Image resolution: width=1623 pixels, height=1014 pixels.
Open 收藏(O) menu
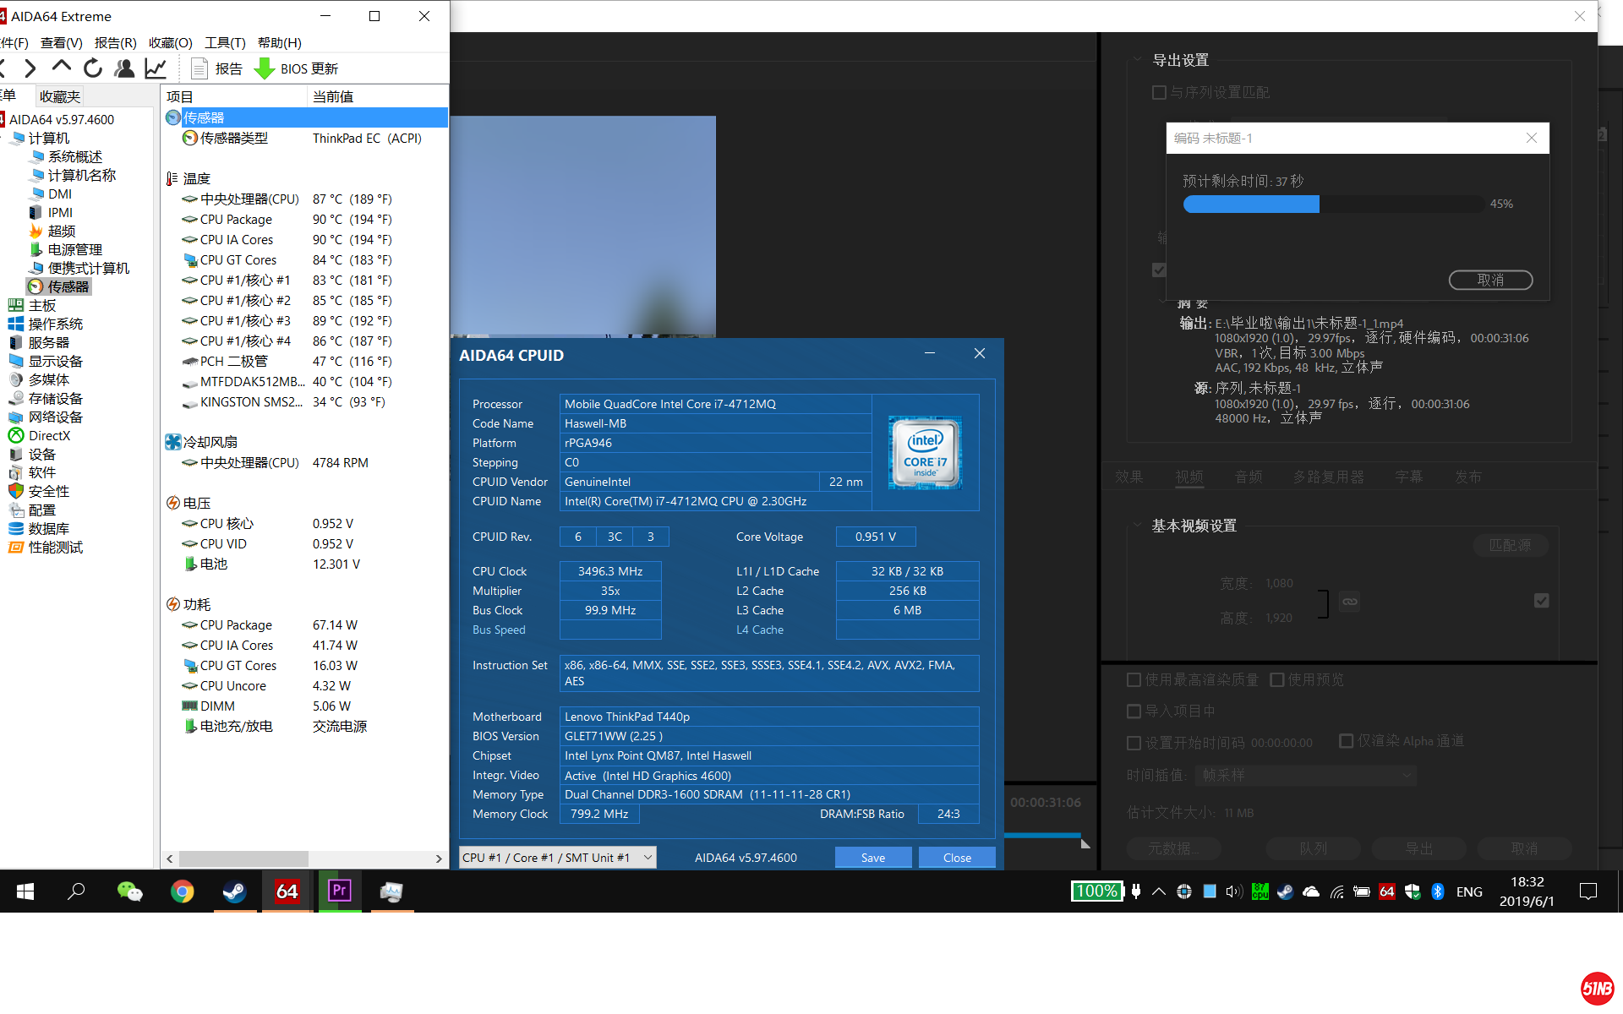click(x=171, y=43)
